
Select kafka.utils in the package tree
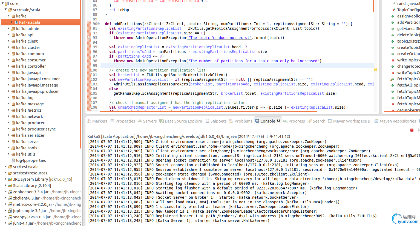26,154
